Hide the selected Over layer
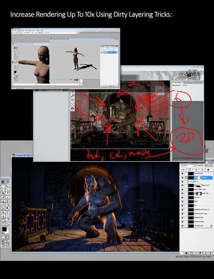The width and height of the screenshot is (214, 279). (x=182, y=178)
